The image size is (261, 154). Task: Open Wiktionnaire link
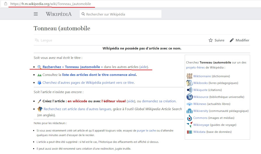pos(202,76)
